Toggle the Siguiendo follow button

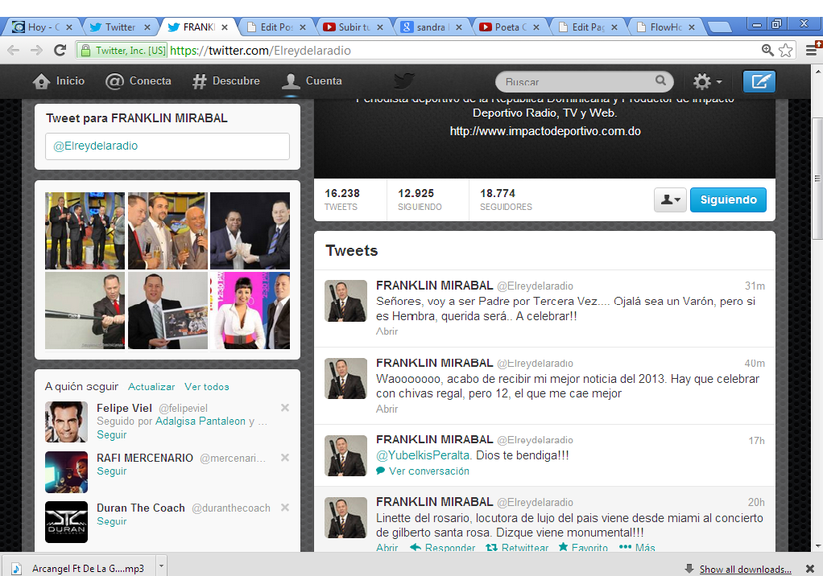point(728,200)
